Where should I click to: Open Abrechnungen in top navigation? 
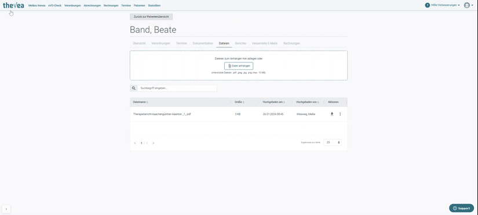92,5
